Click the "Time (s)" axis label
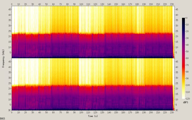The width and height of the screenshot is (192, 120). [93, 116]
